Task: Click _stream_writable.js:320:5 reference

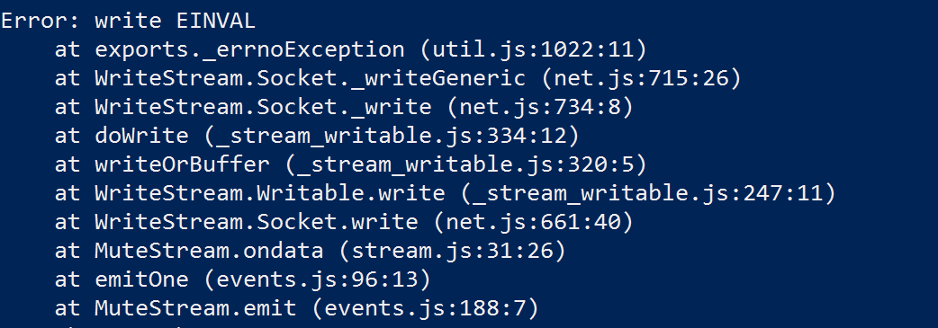Action: pos(465,165)
